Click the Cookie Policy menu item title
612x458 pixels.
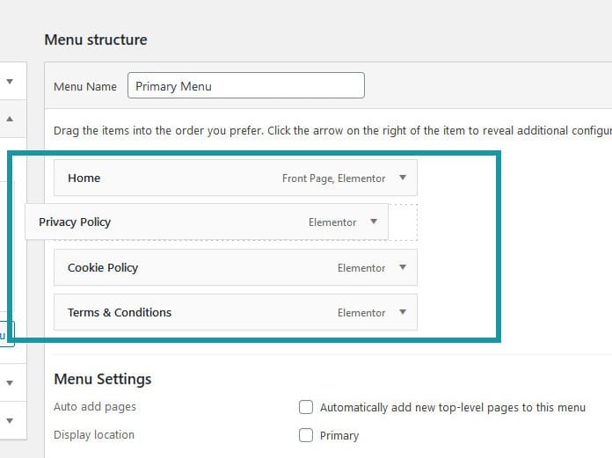point(103,267)
